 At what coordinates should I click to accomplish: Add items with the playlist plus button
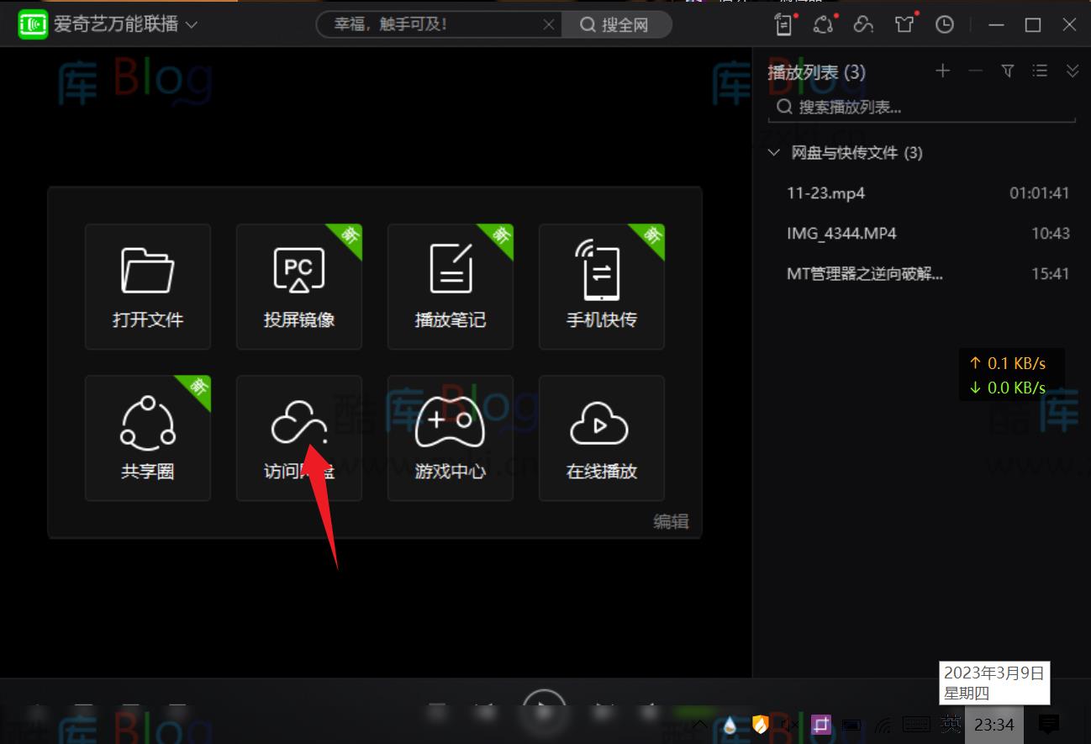point(942,71)
